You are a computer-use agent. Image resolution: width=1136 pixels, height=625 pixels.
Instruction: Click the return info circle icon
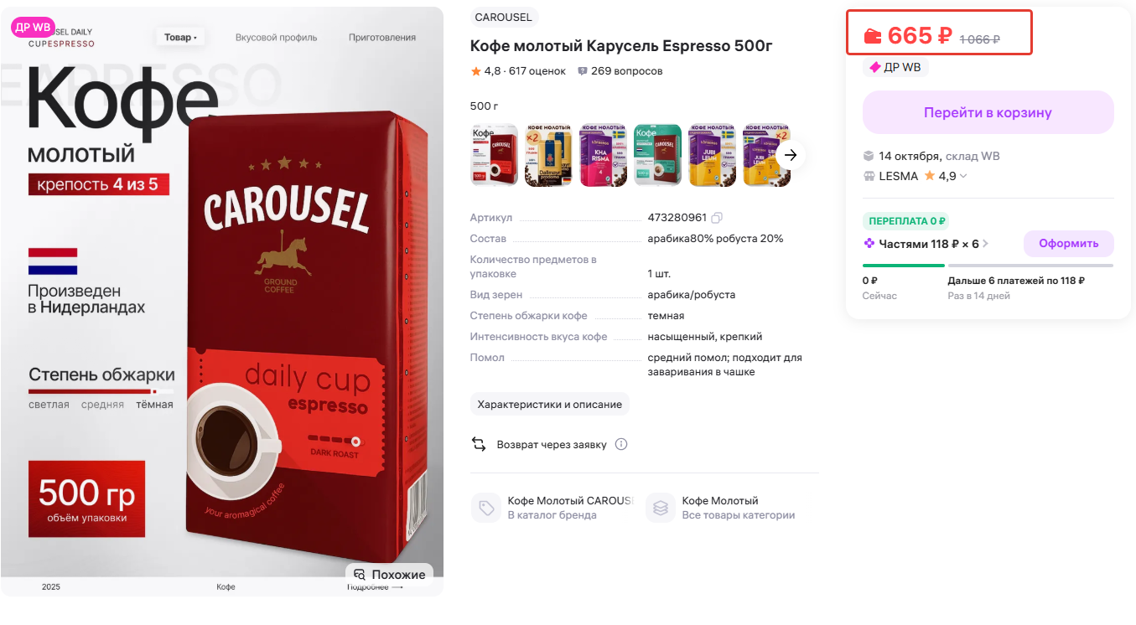[x=621, y=445]
